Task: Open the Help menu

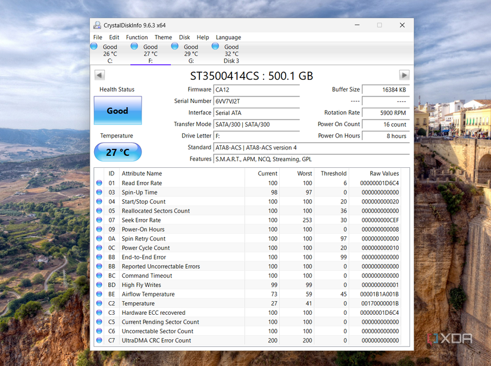Action: (202, 37)
